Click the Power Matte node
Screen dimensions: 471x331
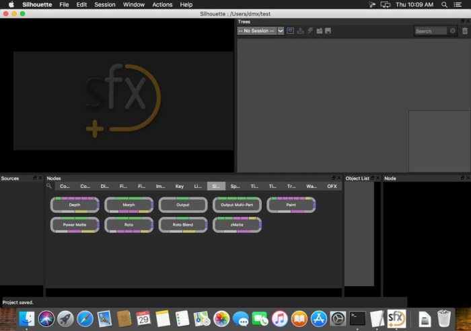point(75,225)
